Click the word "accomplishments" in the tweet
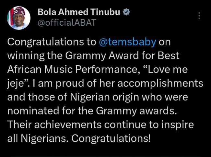The image size is (211, 157). click(x=160, y=84)
